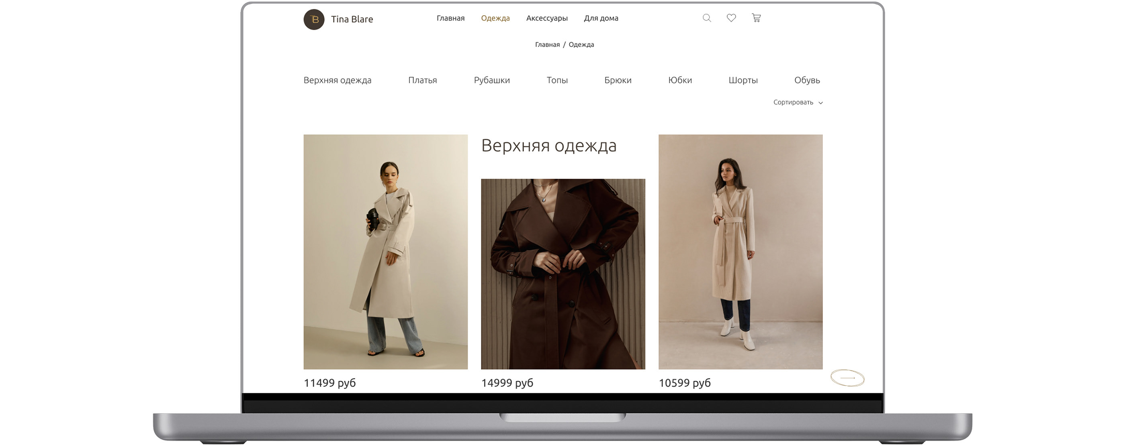The image size is (1125, 445).
Task: Open the Главная menu item
Action: [x=450, y=18]
